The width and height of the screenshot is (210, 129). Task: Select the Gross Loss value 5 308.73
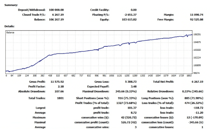tap(131, 82)
